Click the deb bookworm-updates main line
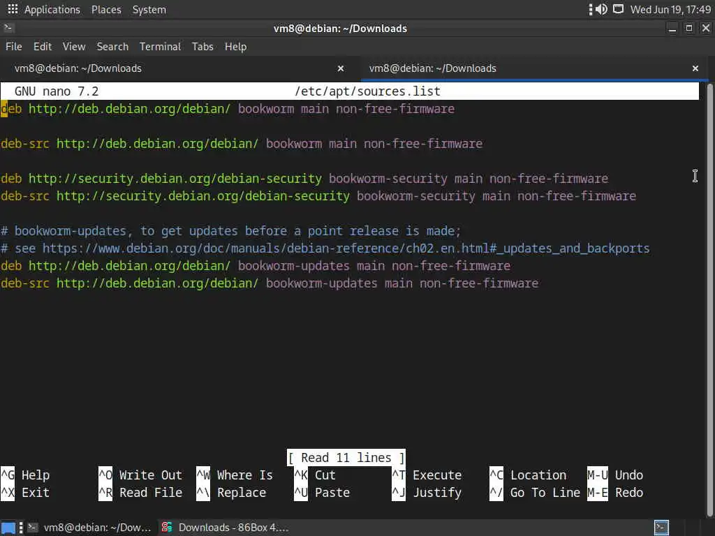Viewport: 715px width, 536px height. click(x=256, y=266)
